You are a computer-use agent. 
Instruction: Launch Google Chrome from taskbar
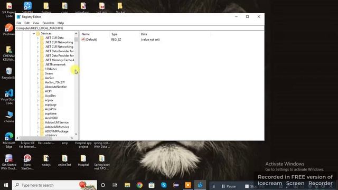pos(139,185)
